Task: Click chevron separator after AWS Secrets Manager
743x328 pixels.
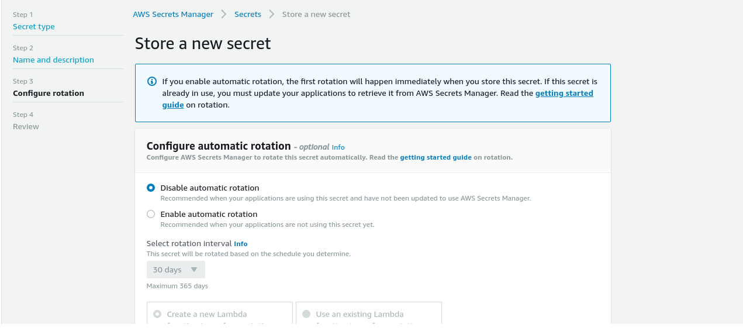Action: click(224, 14)
